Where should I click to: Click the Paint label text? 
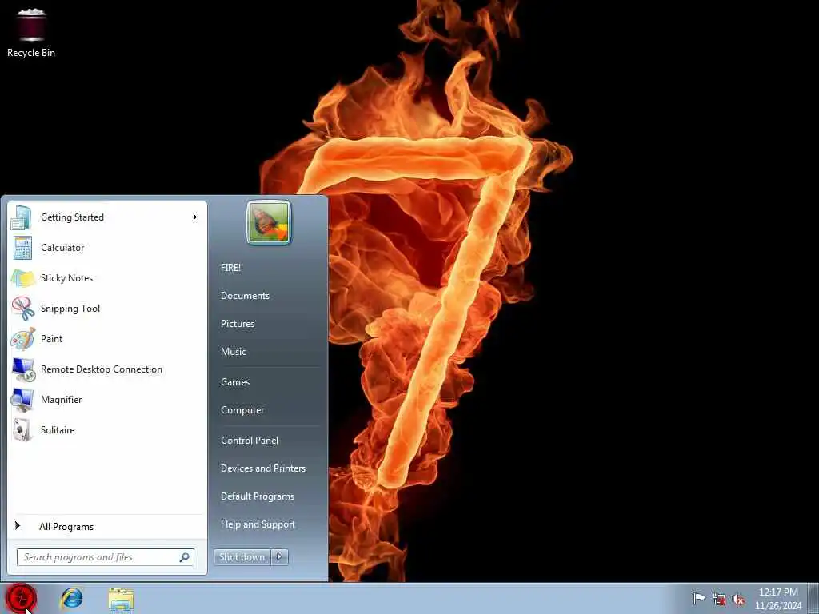pyautogui.click(x=52, y=339)
